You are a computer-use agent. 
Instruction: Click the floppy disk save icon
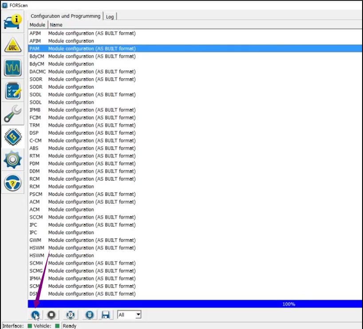point(106,315)
